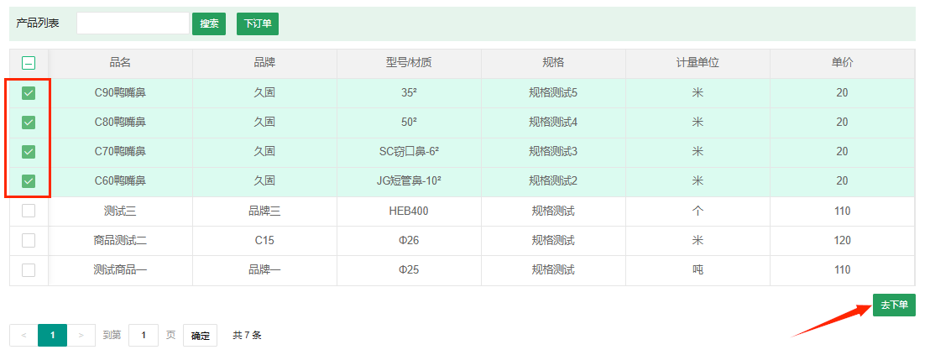Screen dimensions: 930x355
Task: Confirm page jump with 确定
Action: pos(201,336)
